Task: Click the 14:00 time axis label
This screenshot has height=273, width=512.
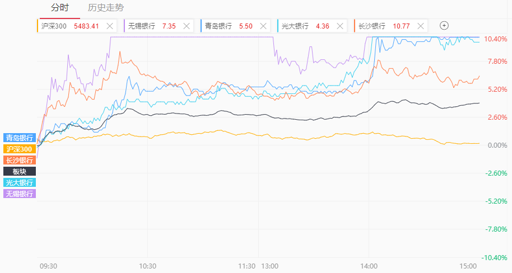Action: (x=369, y=266)
